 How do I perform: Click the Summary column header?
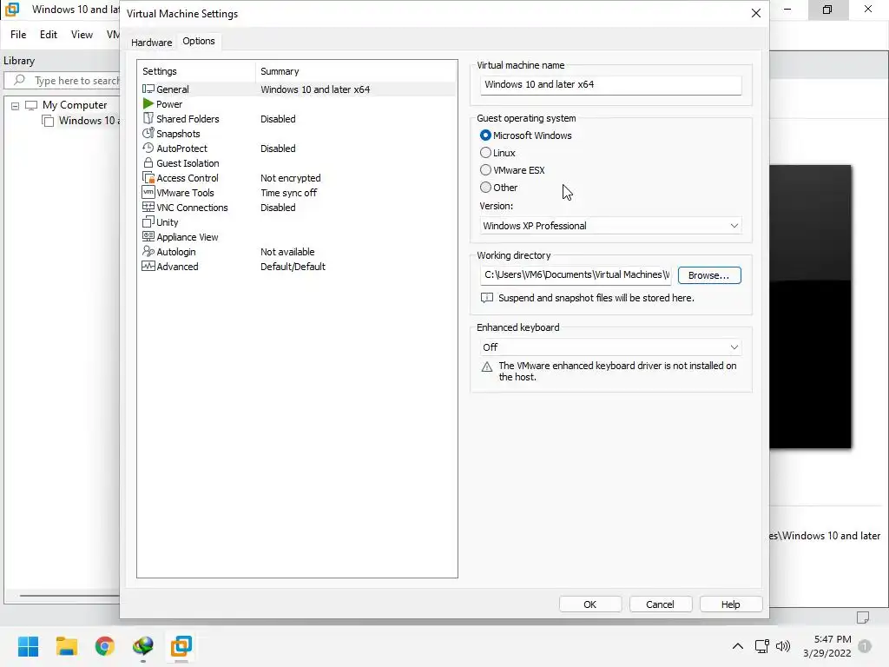pos(356,71)
